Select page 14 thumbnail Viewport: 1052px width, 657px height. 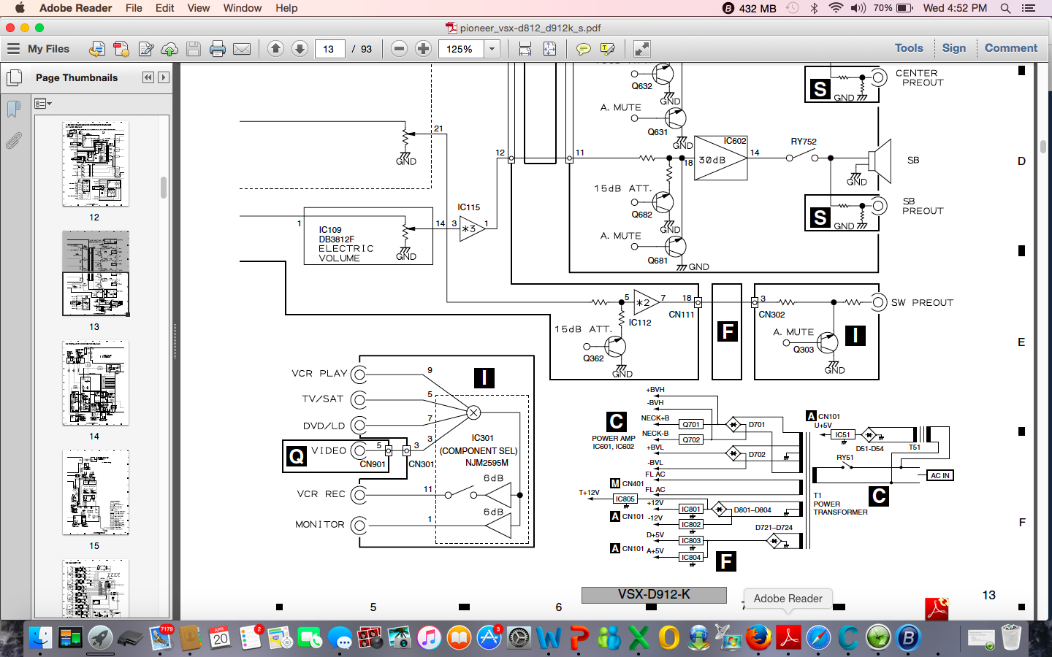point(96,383)
